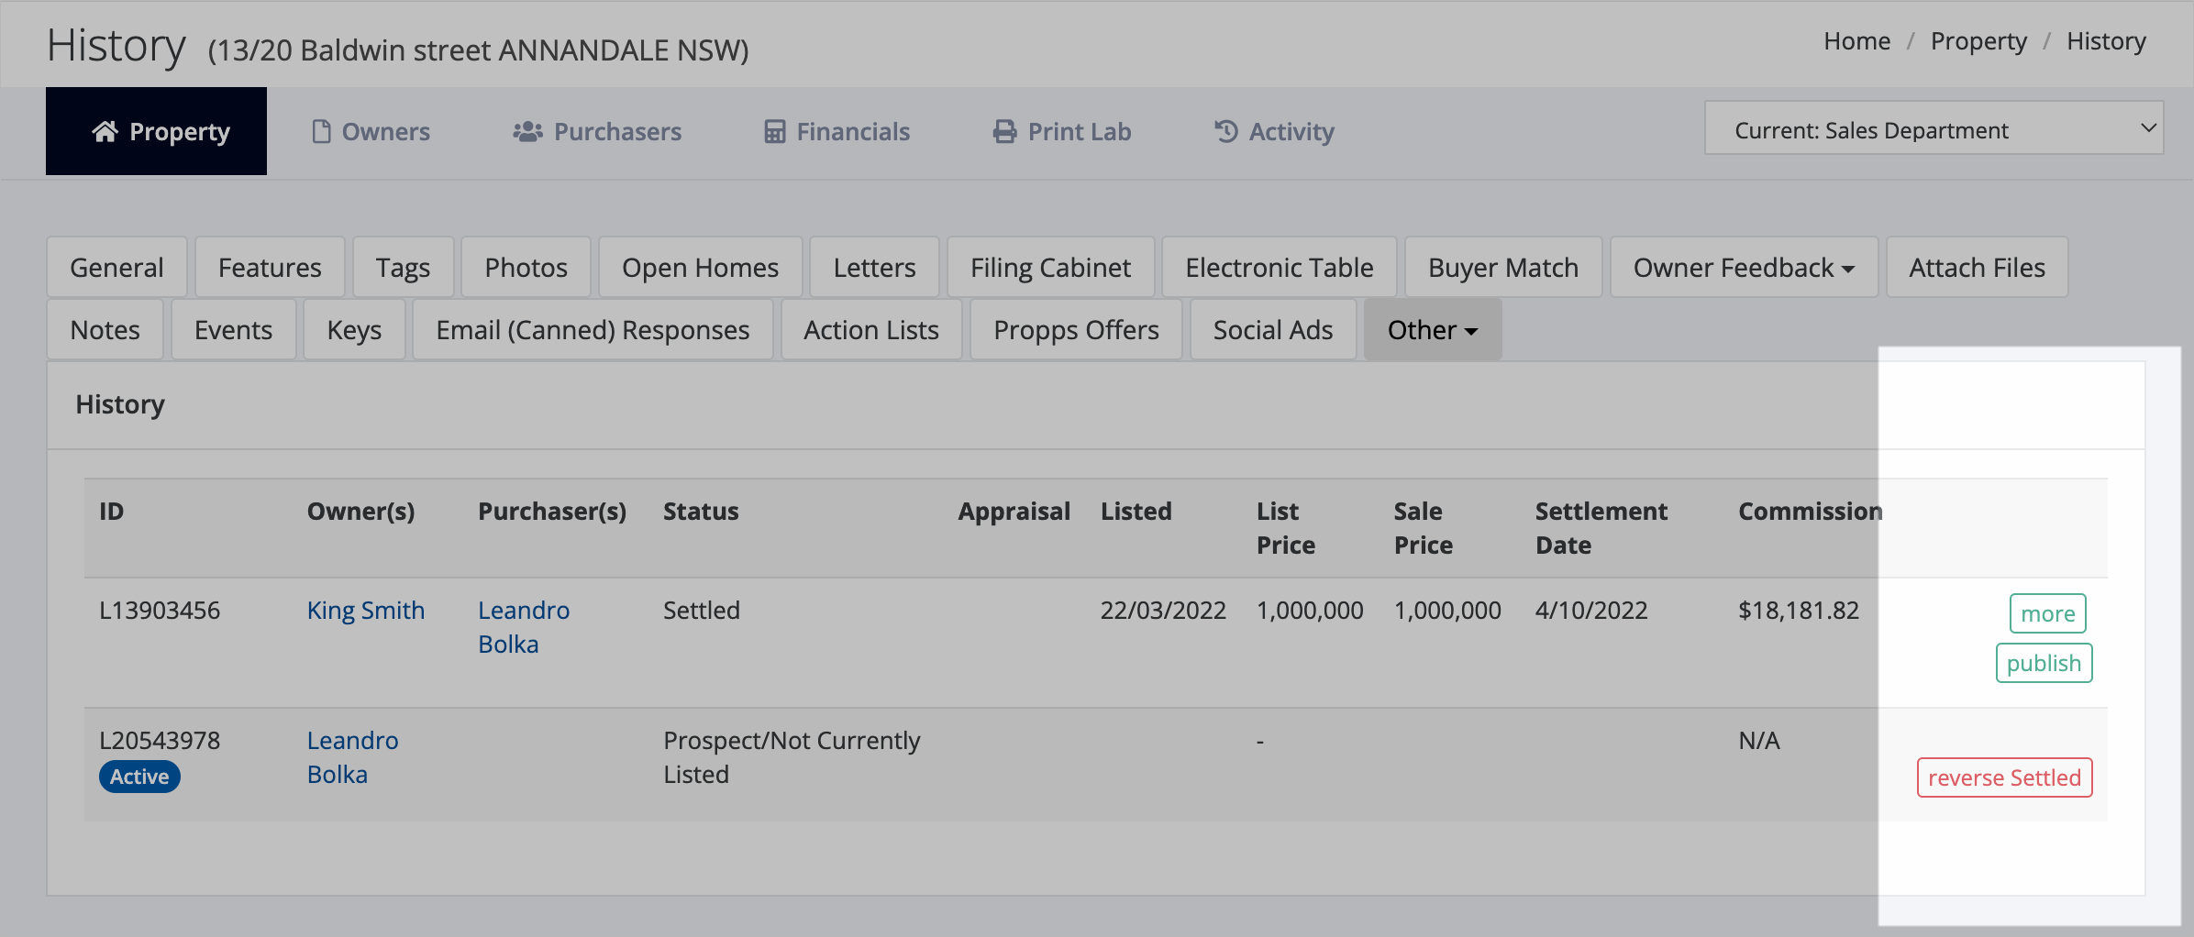Viewport: 2194px width, 937px height.
Task: Click the History breadcrumb item
Action: tap(2106, 41)
